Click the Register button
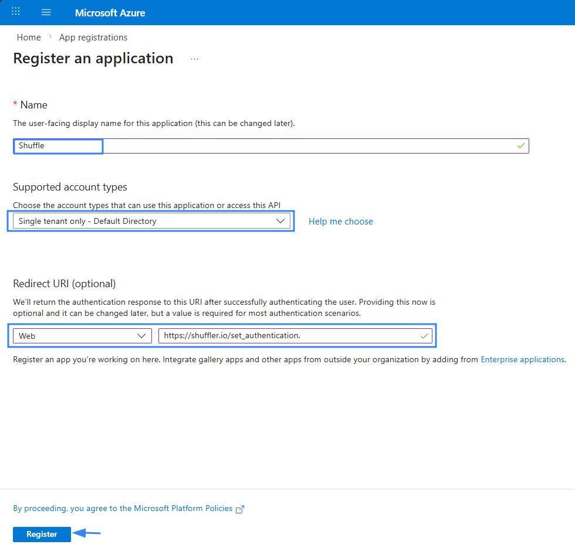This screenshot has width=575, height=548. pos(41,534)
